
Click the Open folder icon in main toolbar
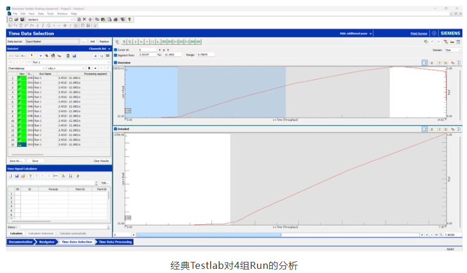[16, 19]
